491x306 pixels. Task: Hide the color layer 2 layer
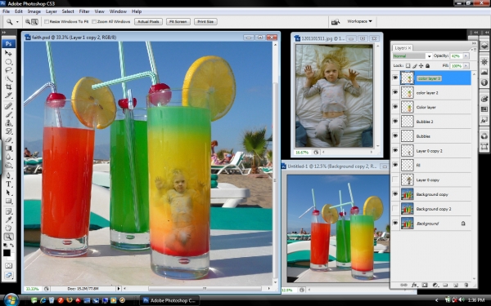click(x=395, y=92)
